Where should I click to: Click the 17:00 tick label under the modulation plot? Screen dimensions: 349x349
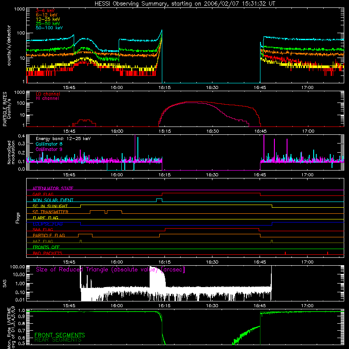click(x=308, y=175)
